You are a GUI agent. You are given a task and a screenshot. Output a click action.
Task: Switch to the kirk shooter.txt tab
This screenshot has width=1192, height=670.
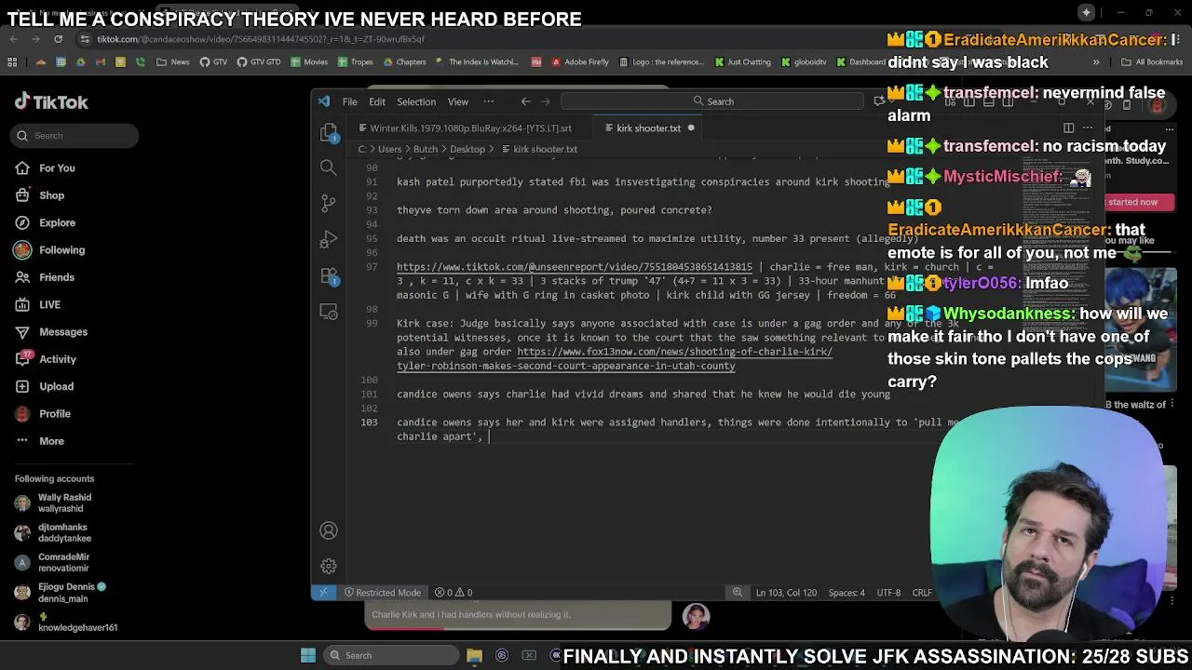tap(648, 127)
